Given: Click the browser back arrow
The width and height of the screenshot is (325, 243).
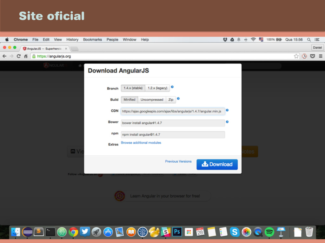Looking at the screenshot, I should (4, 56).
